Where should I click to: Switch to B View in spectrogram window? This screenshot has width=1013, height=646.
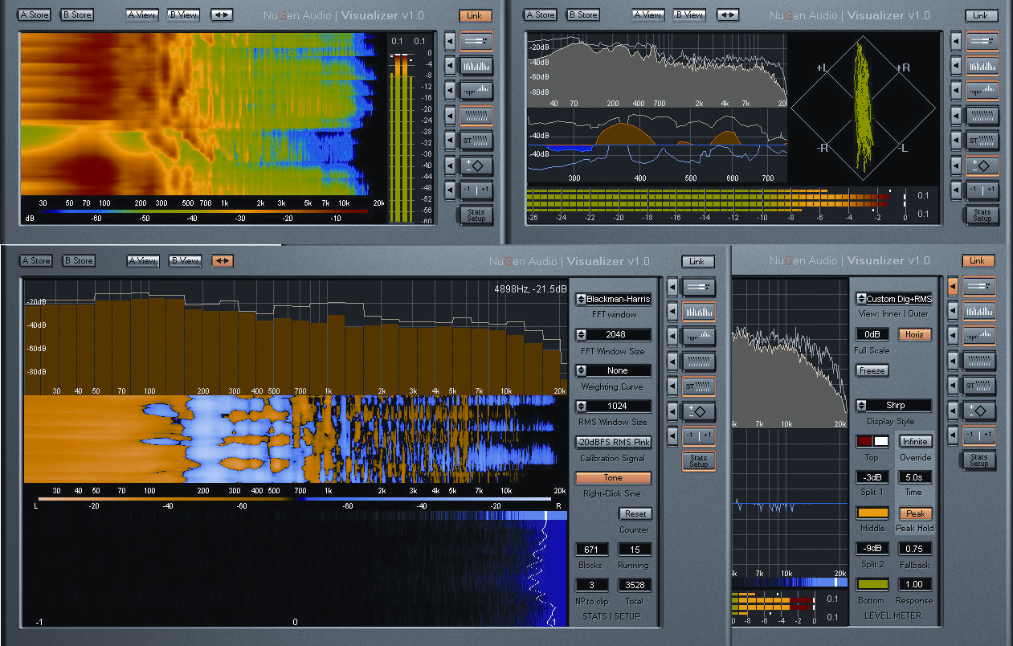184,14
